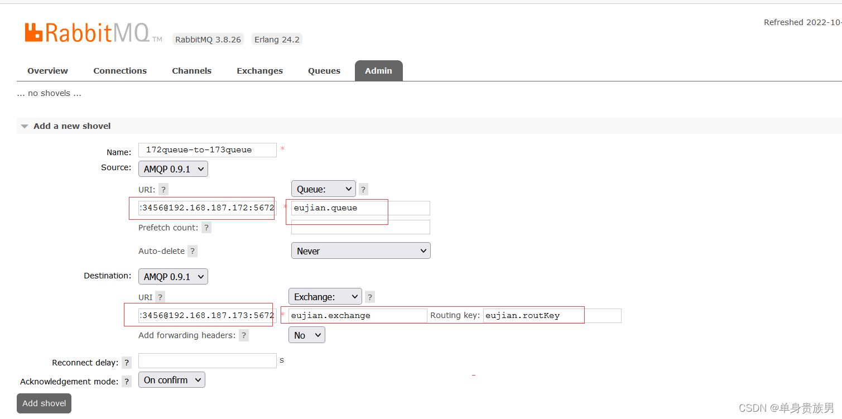Click the Reconnect delay help icon

pyautogui.click(x=126, y=362)
